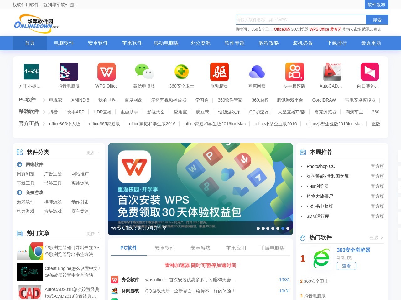
Task: Open the 方正小标宋 app icon
Action: click(32, 72)
